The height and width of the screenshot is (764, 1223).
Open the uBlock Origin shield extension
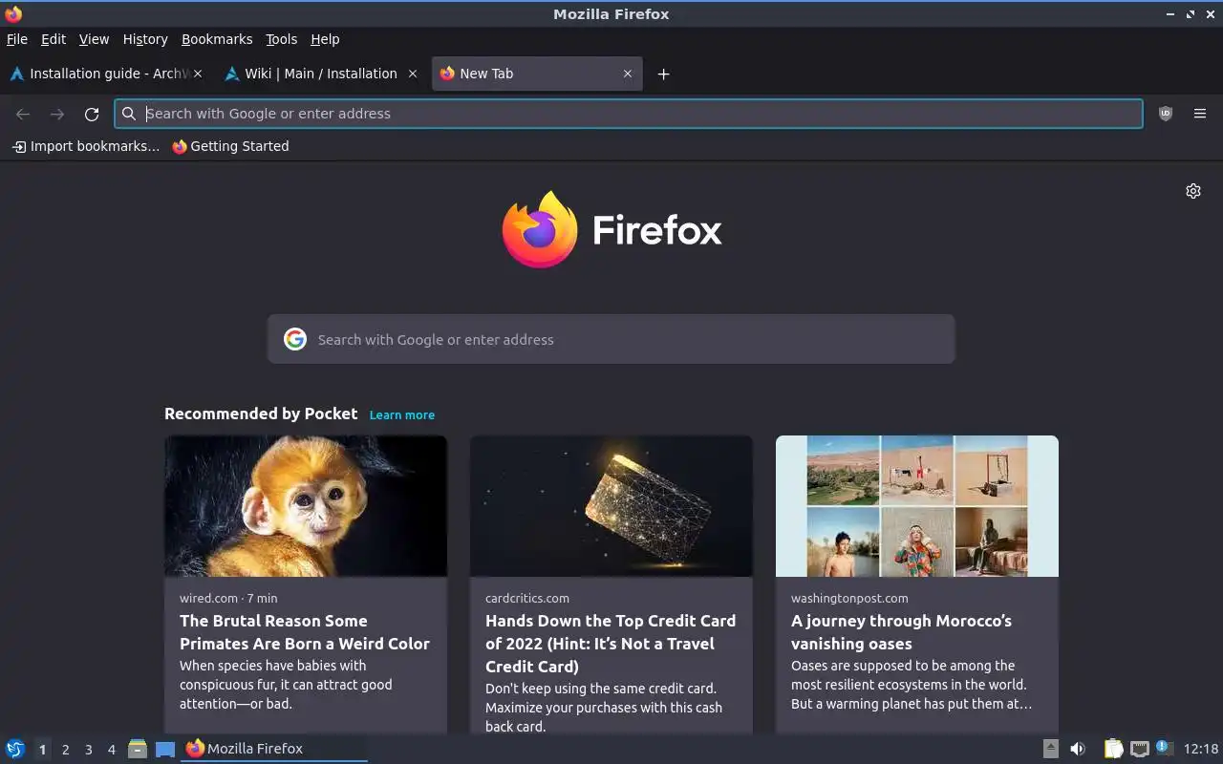pos(1166,114)
